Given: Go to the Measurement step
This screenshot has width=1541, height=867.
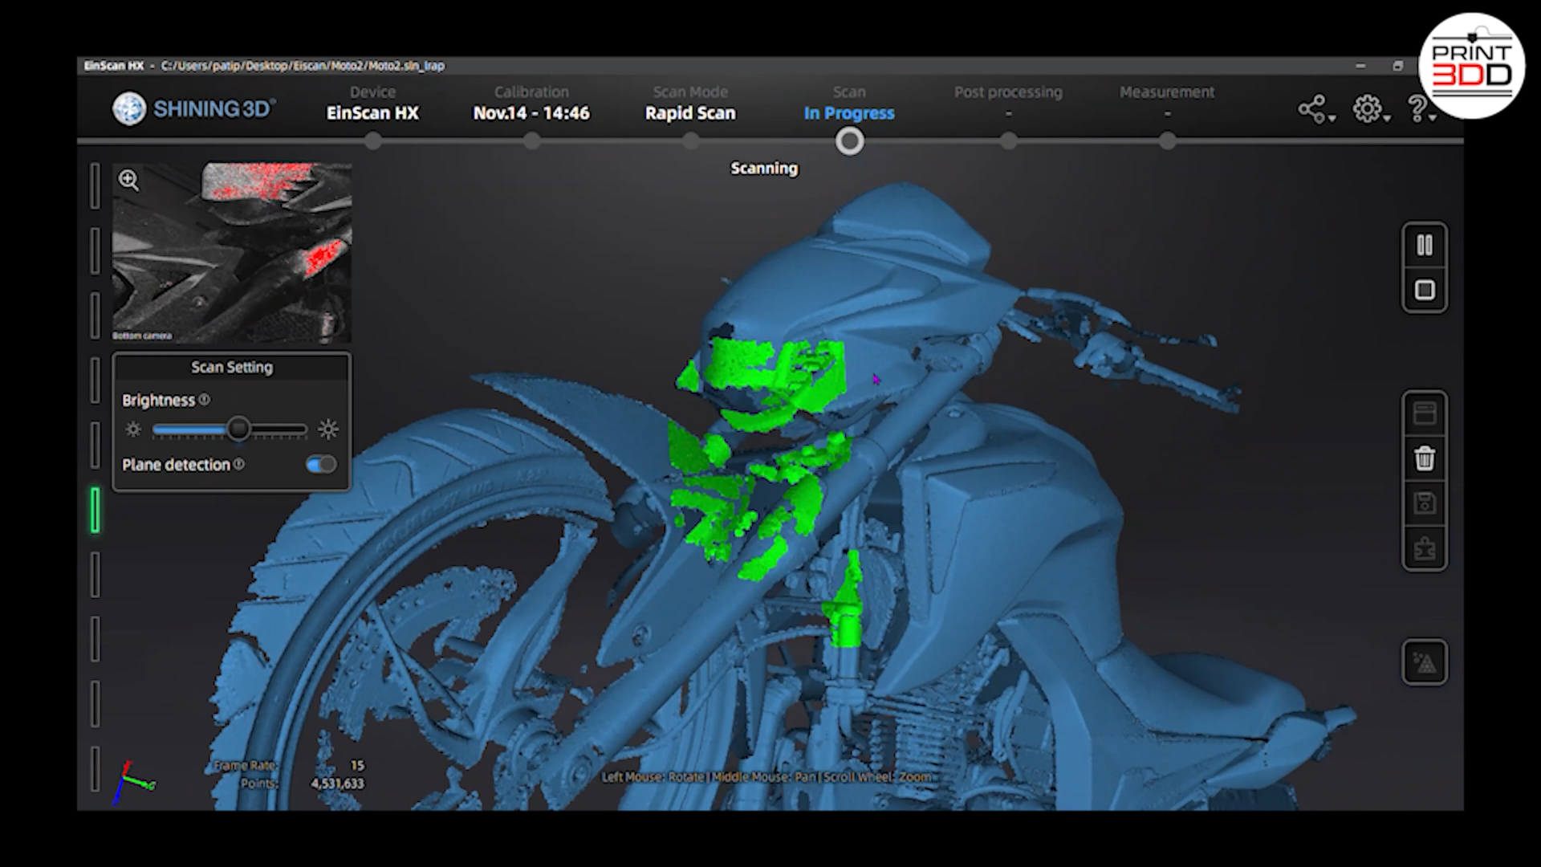Looking at the screenshot, I should (1167, 103).
